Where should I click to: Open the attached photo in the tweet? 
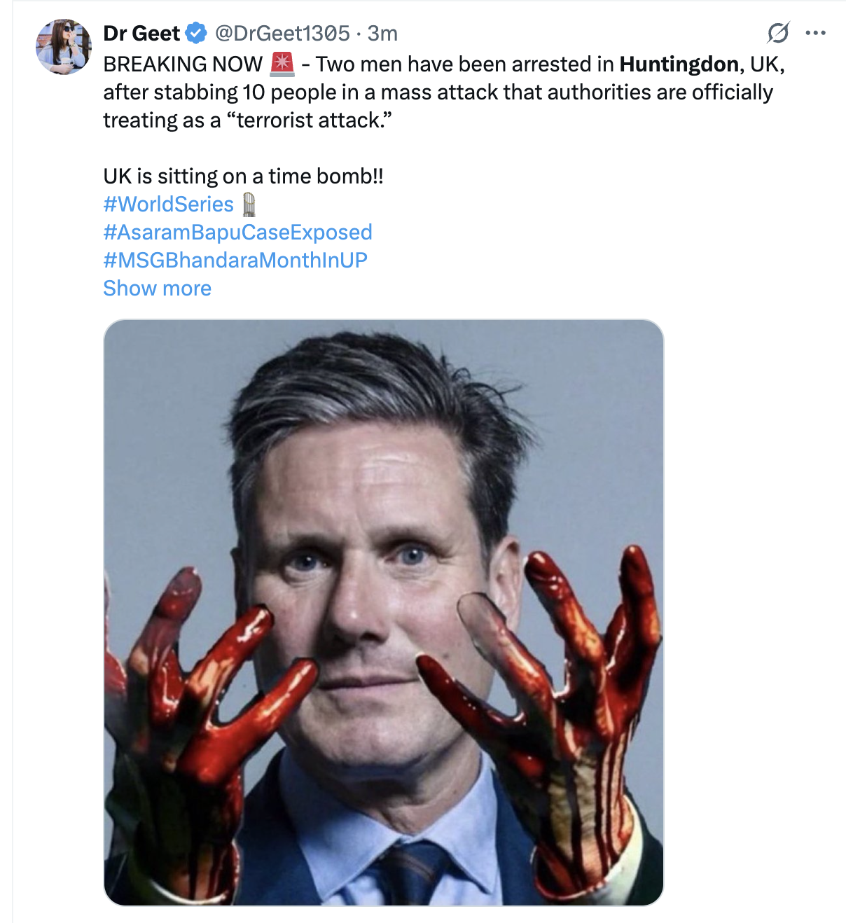tap(383, 612)
